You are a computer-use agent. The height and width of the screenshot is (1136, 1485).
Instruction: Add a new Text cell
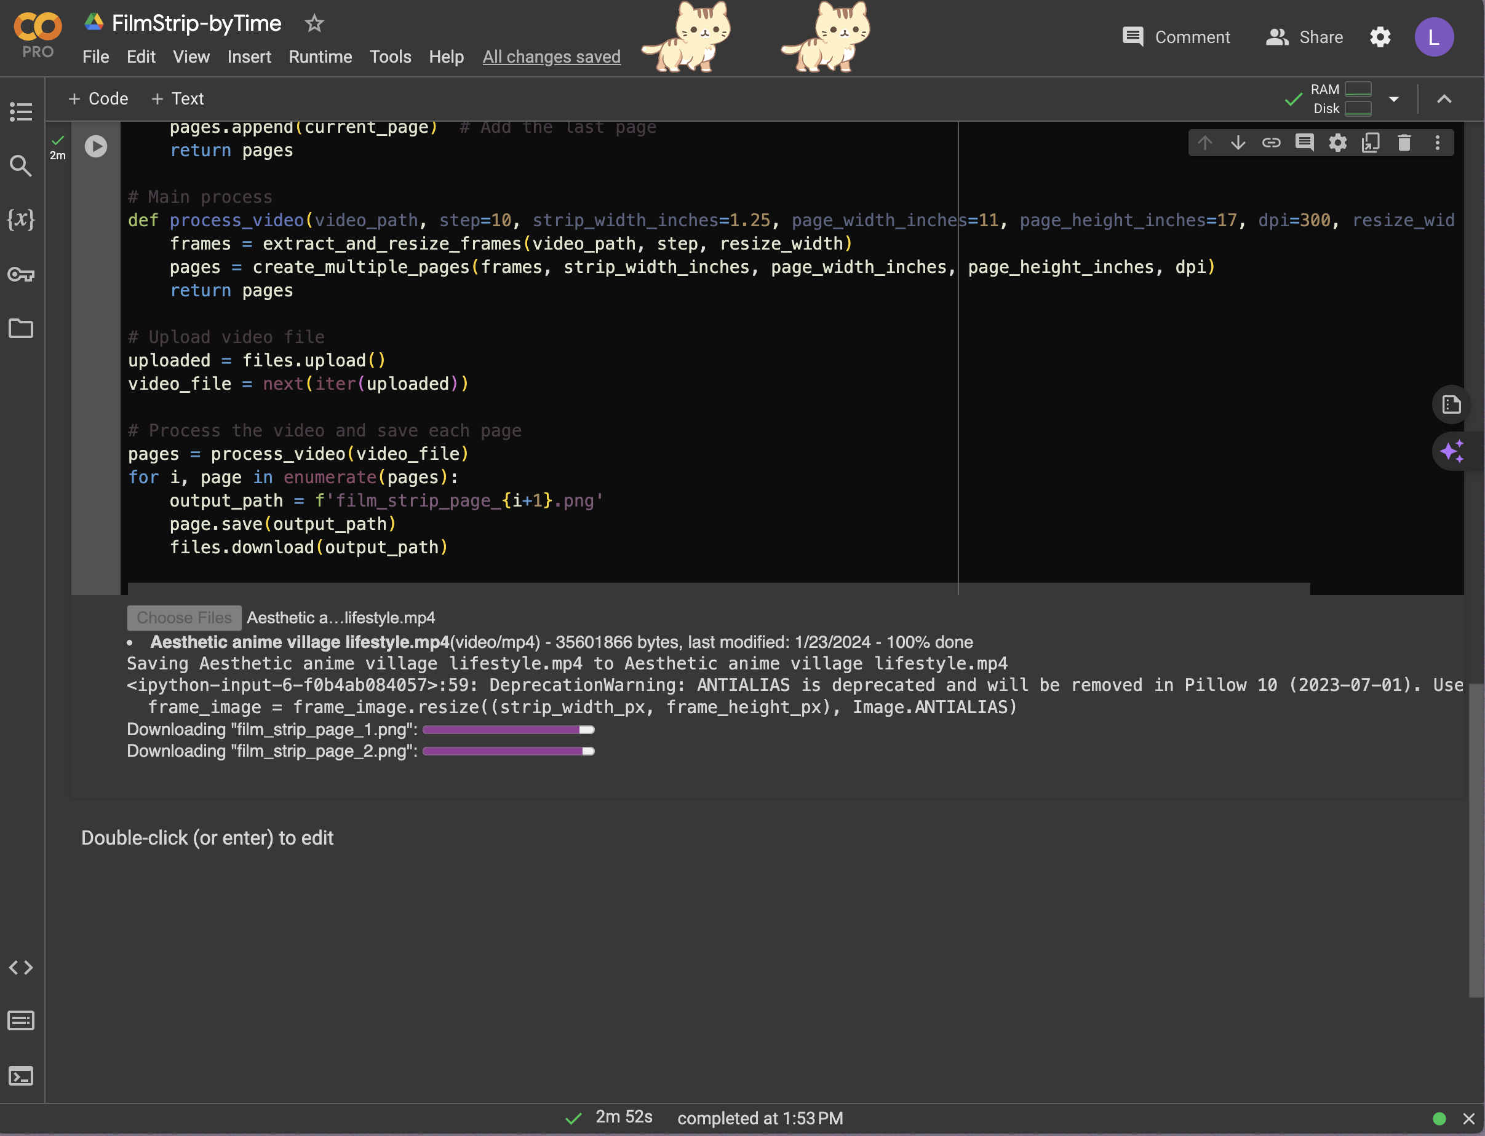pyautogui.click(x=177, y=99)
